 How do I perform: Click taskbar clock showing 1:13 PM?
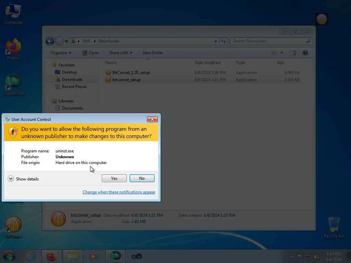click(x=334, y=256)
